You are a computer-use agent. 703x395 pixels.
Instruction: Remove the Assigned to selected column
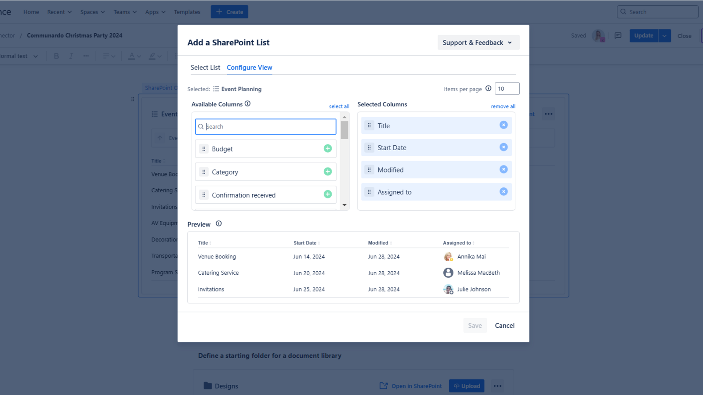(504, 192)
